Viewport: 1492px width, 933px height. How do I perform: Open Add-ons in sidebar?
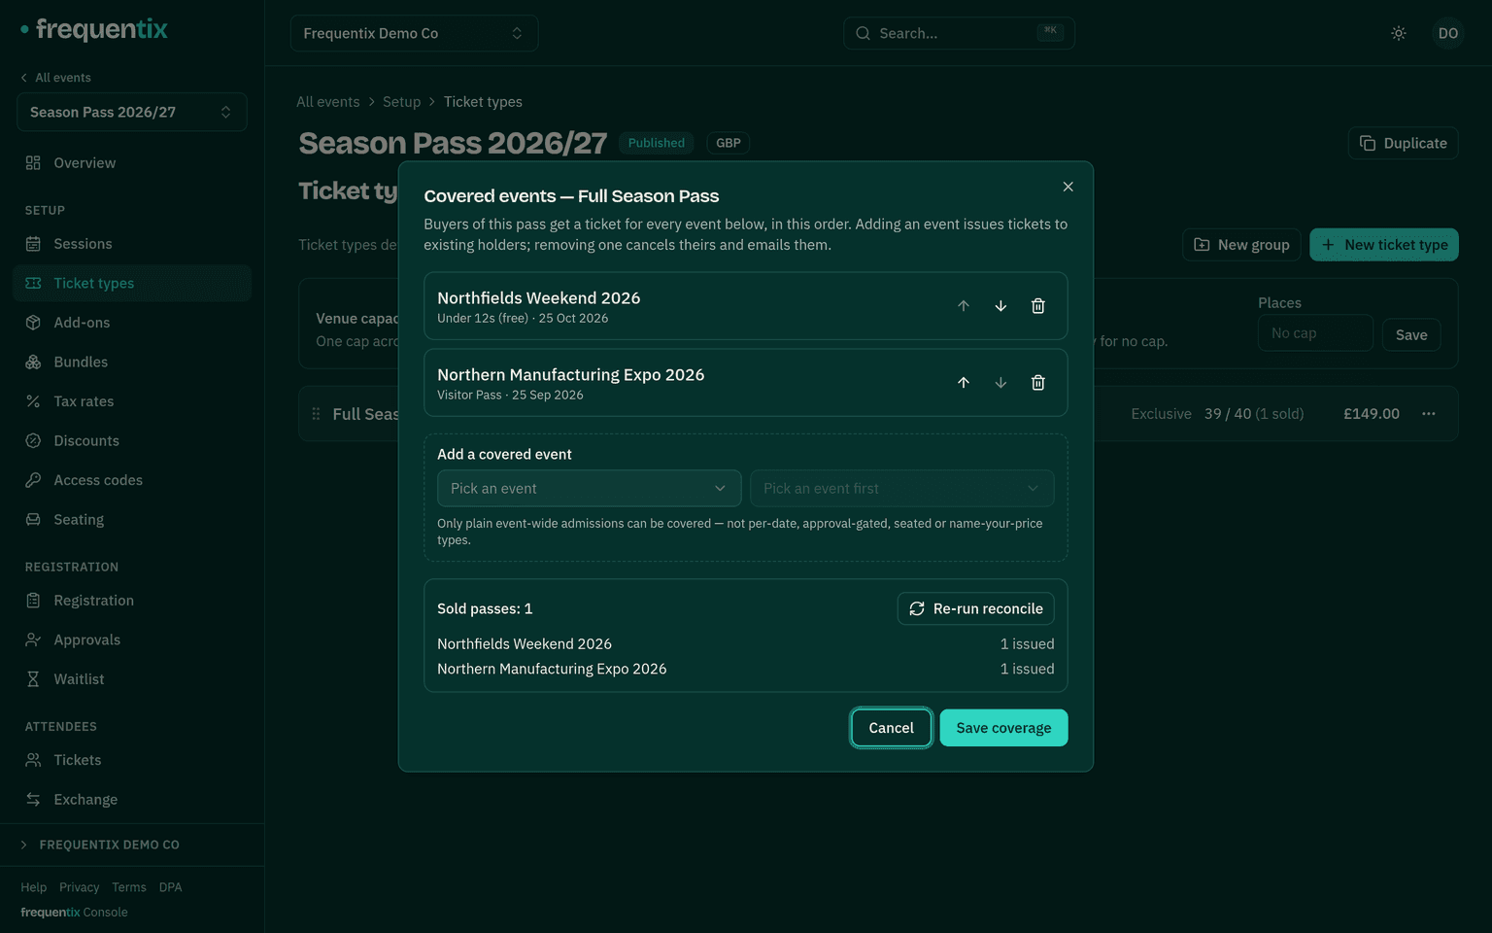(132, 323)
